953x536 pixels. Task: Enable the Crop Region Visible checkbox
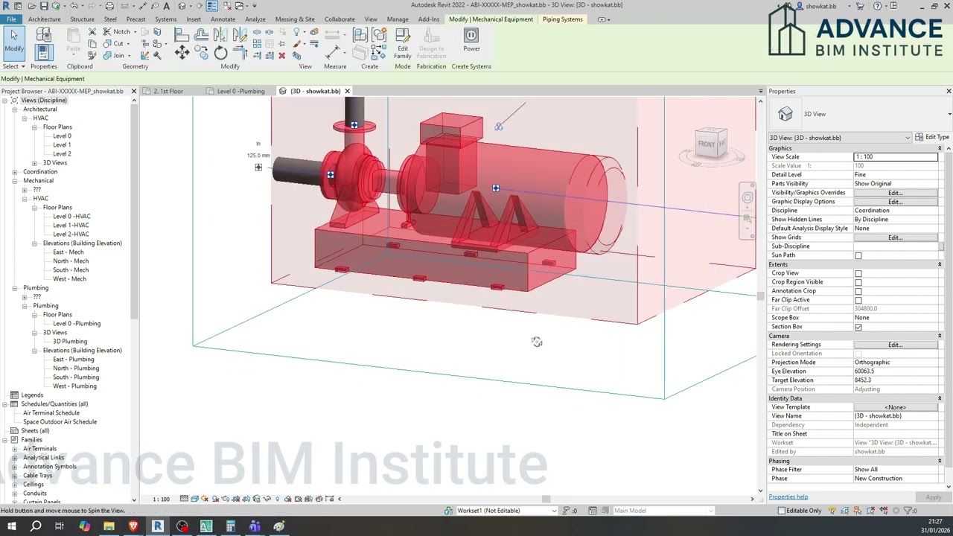click(x=858, y=282)
